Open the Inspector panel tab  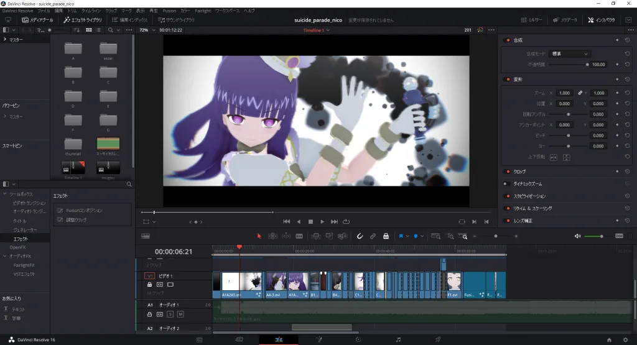coord(601,20)
